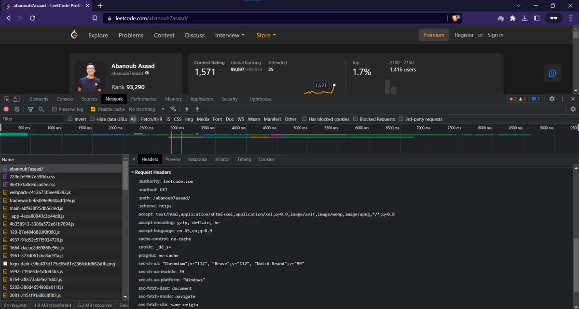Switch to the Sources panel tab
The width and height of the screenshot is (579, 309).
click(x=89, y=99)
